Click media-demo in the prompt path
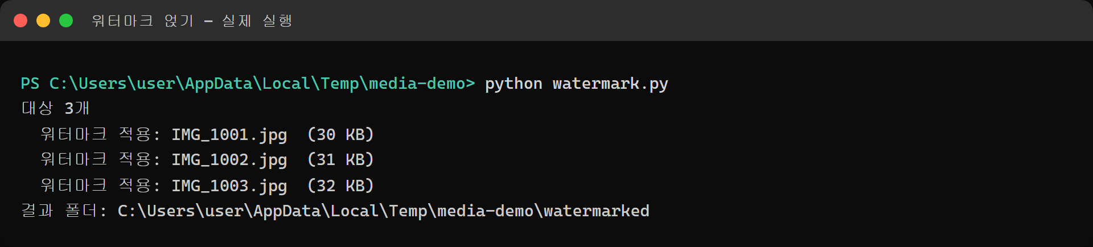The width and height of the screenshot is (1093, 247). coord(417,84)
